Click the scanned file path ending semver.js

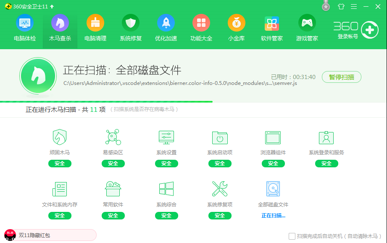coord(180,83)
